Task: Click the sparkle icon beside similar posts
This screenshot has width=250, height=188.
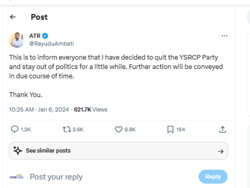Action: [x=17, y=150]
